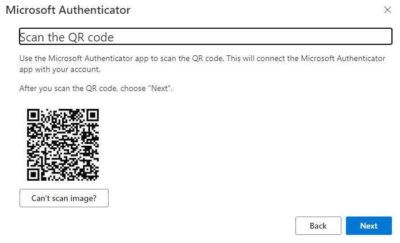Click the word "Scan" in the heading
The image size is (400, 243).
[31, 37]
